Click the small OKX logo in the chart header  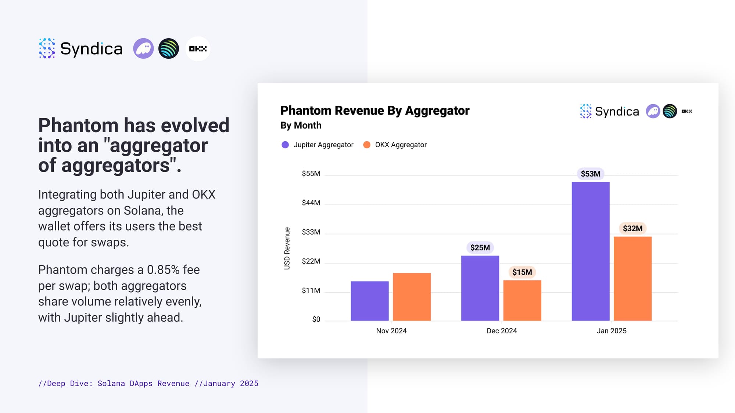click(686, 111)
